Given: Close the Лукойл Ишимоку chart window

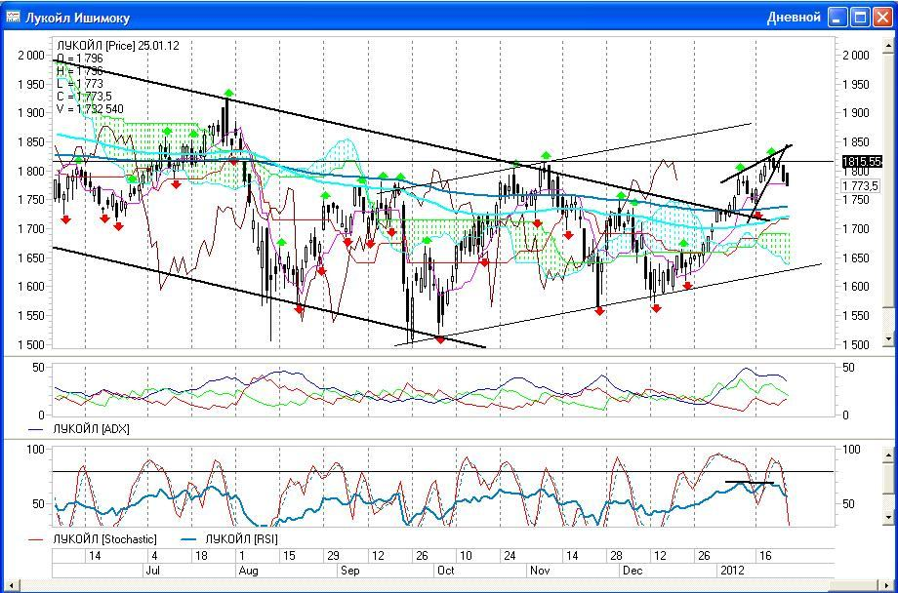Looking at the screenshot, I should point(882,17).
